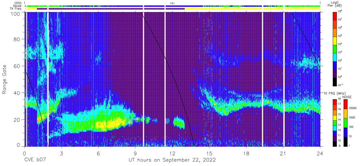This screenshot has height=166, width=360.
Task: Click the x-axis tick label '3'
Action: [x=61, y=153]
